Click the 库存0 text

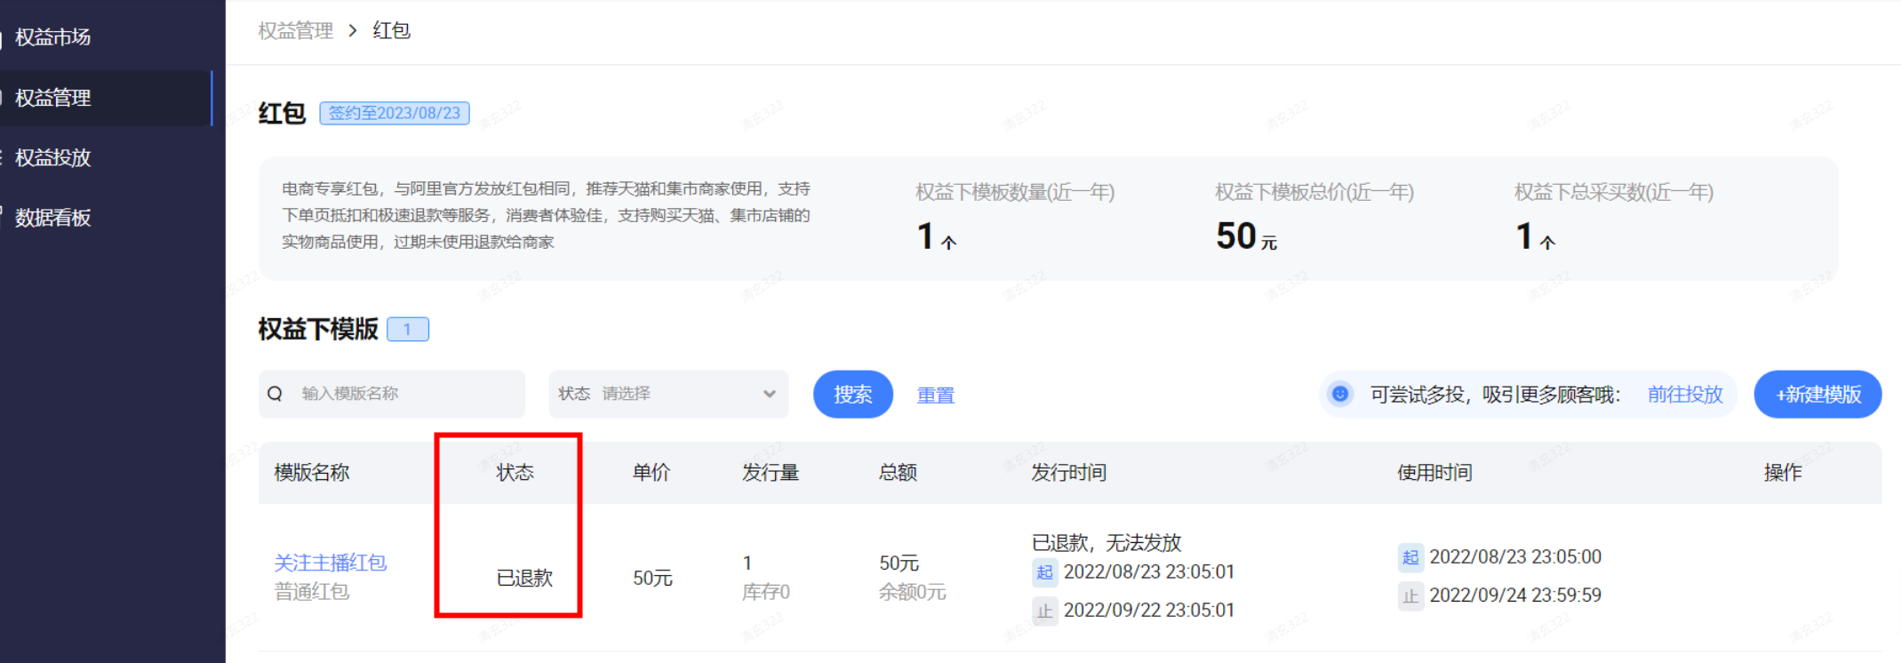(766, 592)
